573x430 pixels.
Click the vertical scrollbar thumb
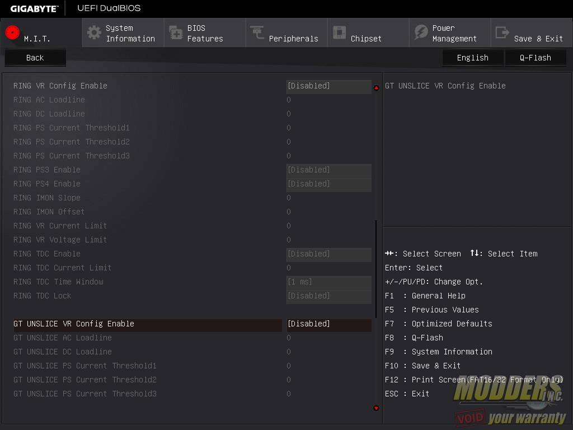376,269
